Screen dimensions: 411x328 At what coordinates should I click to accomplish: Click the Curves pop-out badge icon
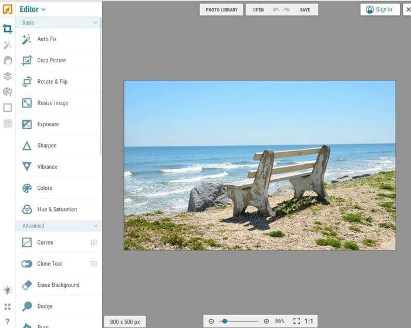pyautogui.click(x=93, y=242)
